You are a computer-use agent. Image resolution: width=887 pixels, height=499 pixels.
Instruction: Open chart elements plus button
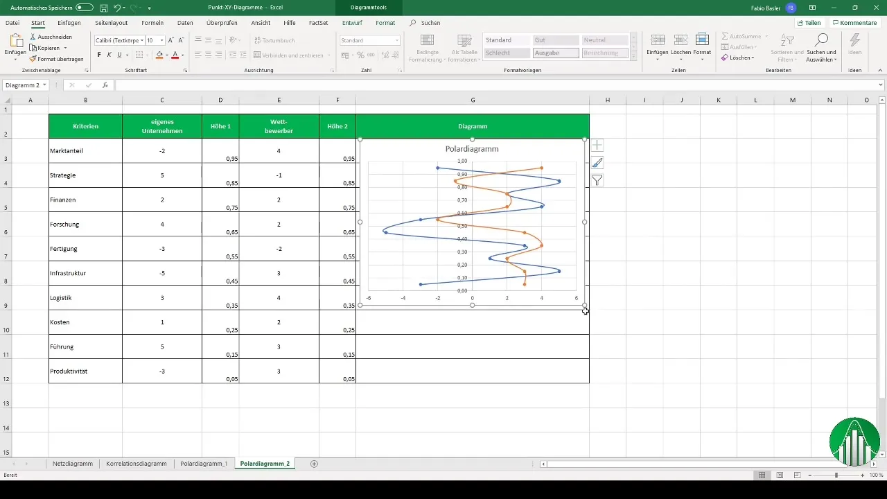597,146
